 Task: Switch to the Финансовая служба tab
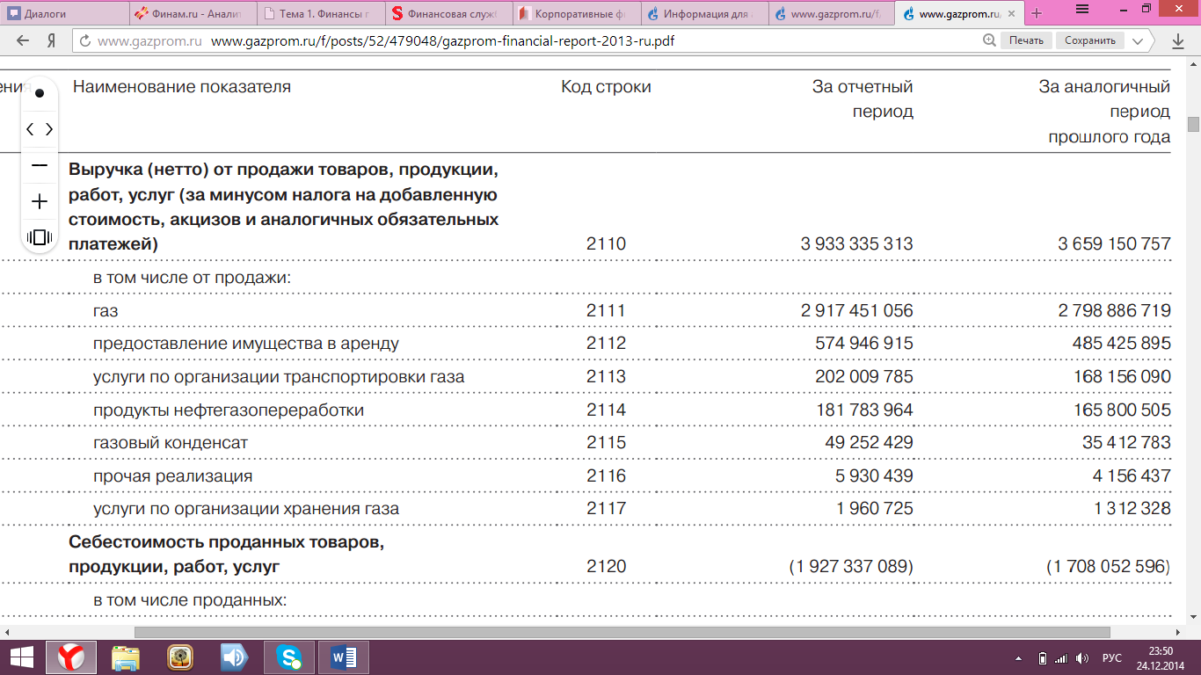pos(448,13)
